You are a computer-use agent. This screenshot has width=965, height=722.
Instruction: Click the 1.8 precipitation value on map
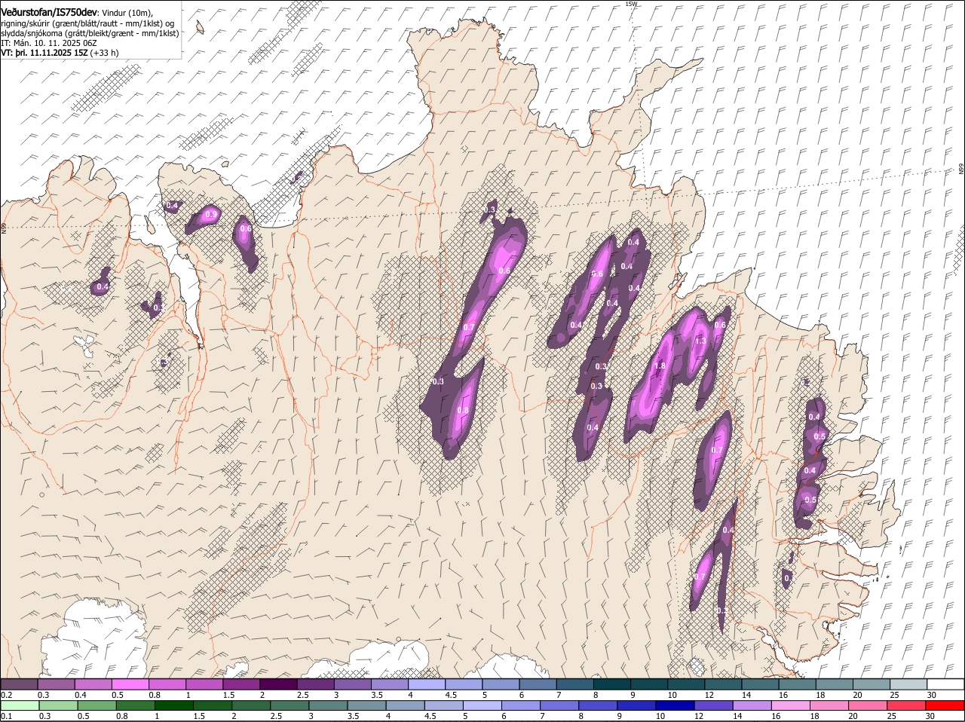[x=660, y=366]
